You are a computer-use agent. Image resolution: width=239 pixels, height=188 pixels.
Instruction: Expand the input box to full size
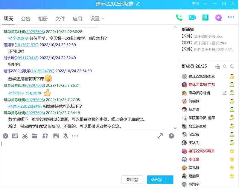(x=160, y=136)
